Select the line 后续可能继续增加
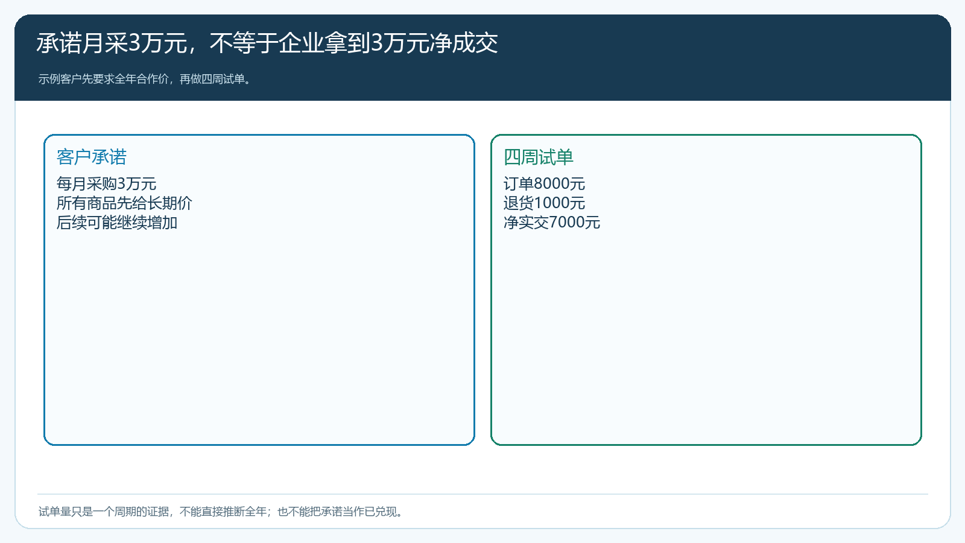Viewport: 965px width, 543px height. point(117,222)
